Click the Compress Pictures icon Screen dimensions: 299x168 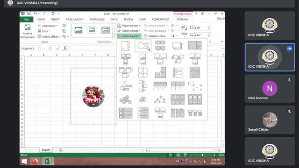coord(64,26)
